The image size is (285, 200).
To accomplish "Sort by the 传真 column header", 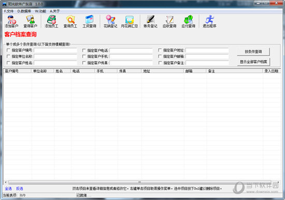I will (x=130, y=71).
